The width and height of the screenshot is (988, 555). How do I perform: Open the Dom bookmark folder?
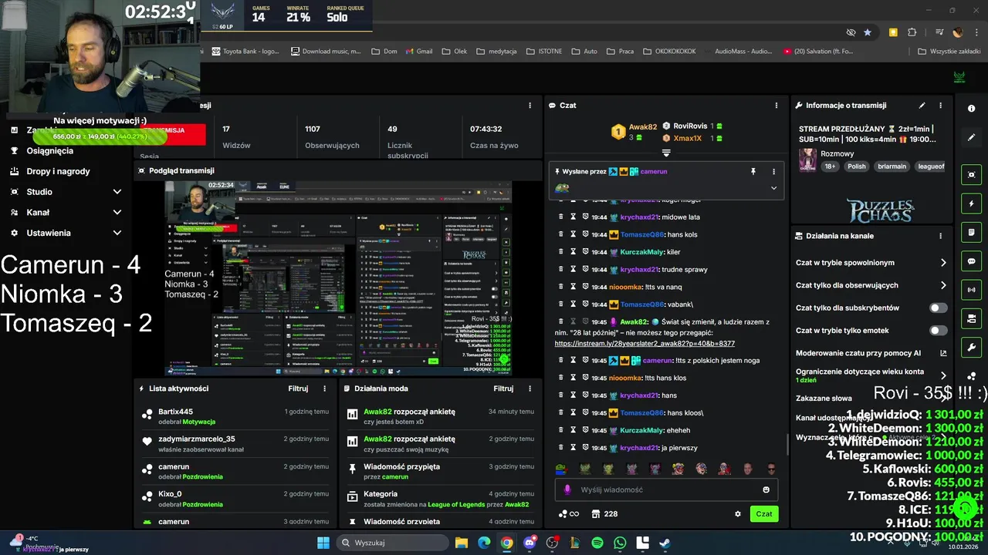[384, 52]
